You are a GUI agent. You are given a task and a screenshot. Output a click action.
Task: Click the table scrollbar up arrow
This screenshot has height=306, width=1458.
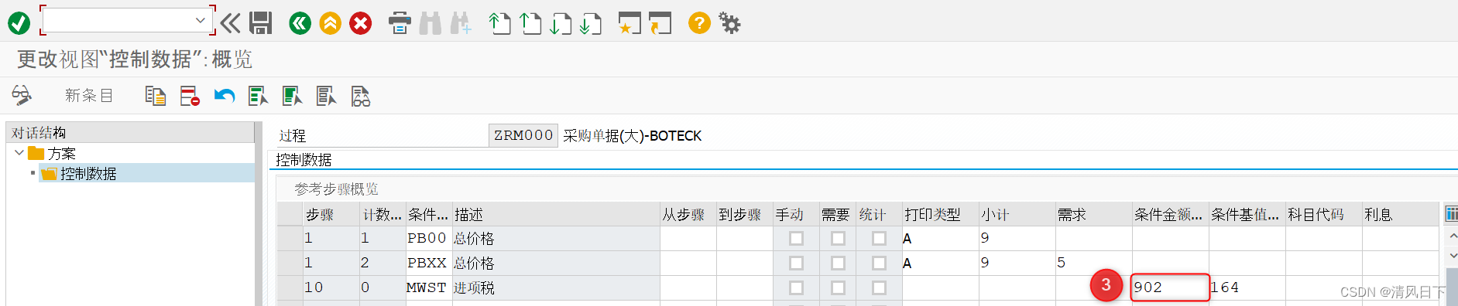[x=1452, y=236]
